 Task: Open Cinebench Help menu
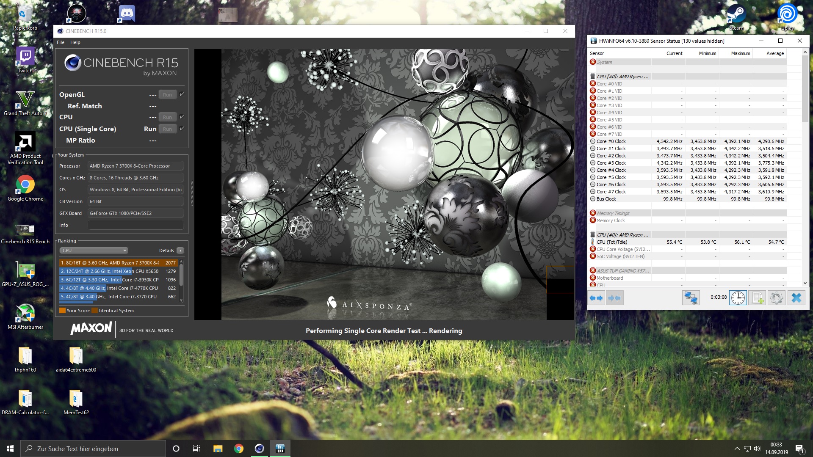click(x=75, y=42)
